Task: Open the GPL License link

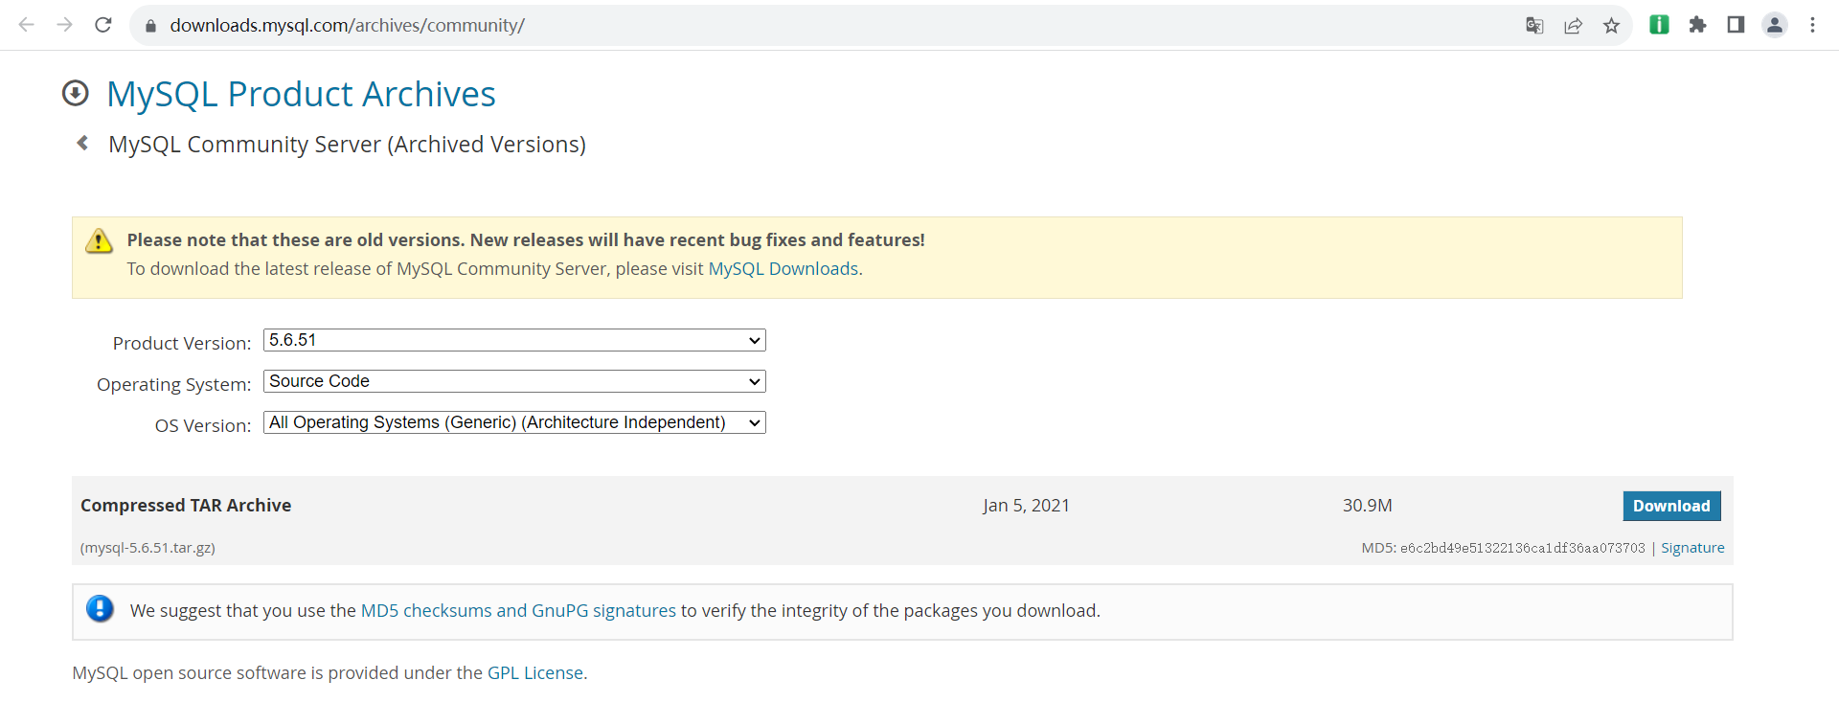Action: click(535, 673)
